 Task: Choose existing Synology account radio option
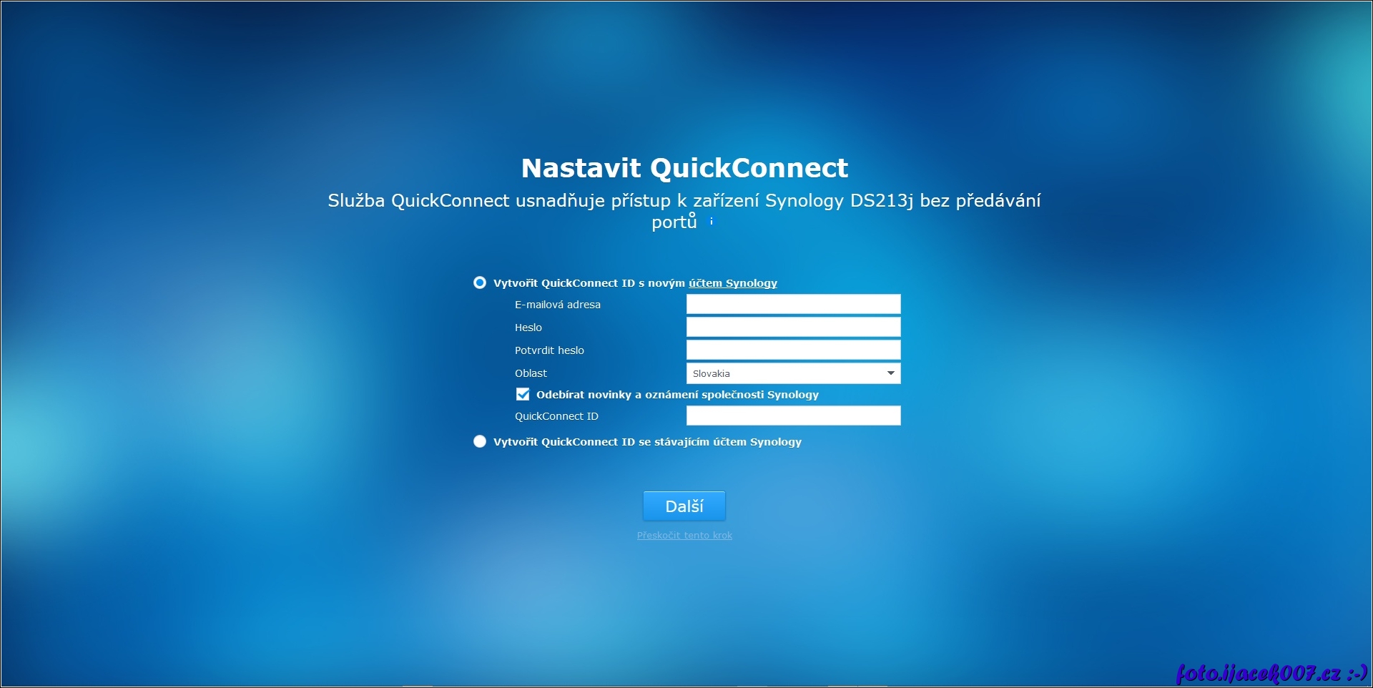pyautogui.click(x=480, y=442)
